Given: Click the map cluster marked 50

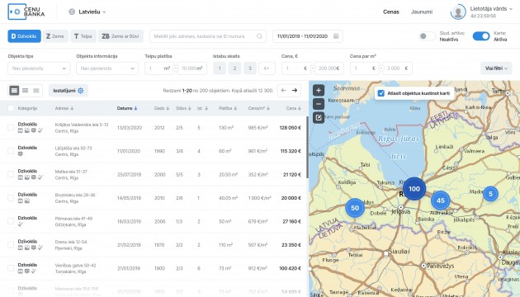Looking at the screenshot, I should tap(355, 208).
